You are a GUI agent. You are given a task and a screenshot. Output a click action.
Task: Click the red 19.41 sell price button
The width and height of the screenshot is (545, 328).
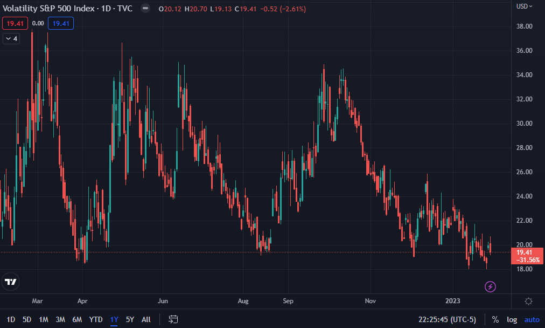coord(15,23)
